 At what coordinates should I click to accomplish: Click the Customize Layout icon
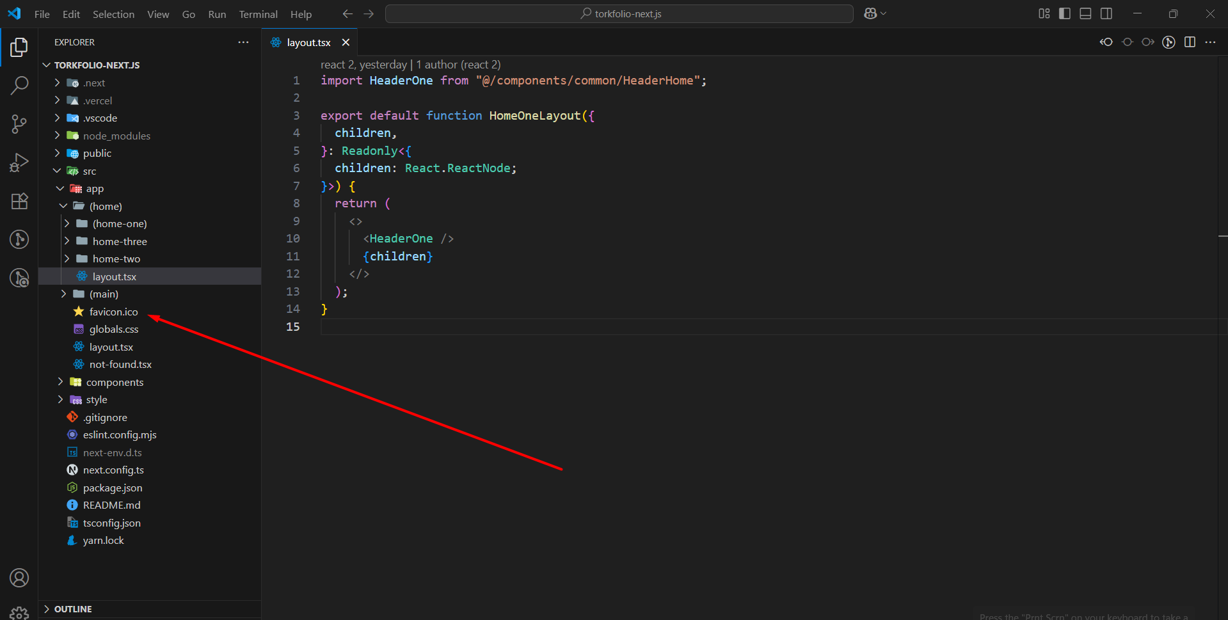[1044, 13]
